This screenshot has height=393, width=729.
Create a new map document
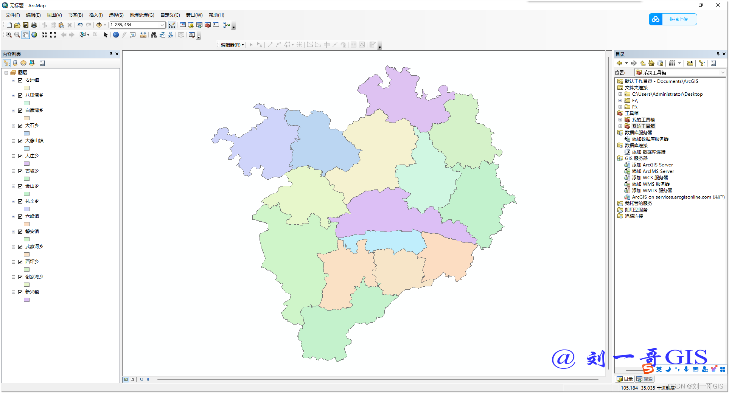9,25
